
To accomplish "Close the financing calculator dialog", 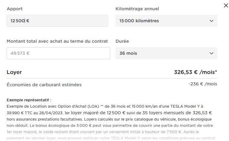I will [x=226, y=5].
